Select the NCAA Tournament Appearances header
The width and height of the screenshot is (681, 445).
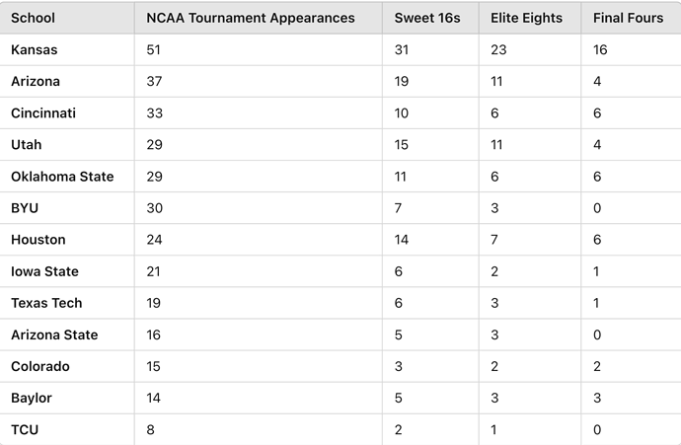250,18
